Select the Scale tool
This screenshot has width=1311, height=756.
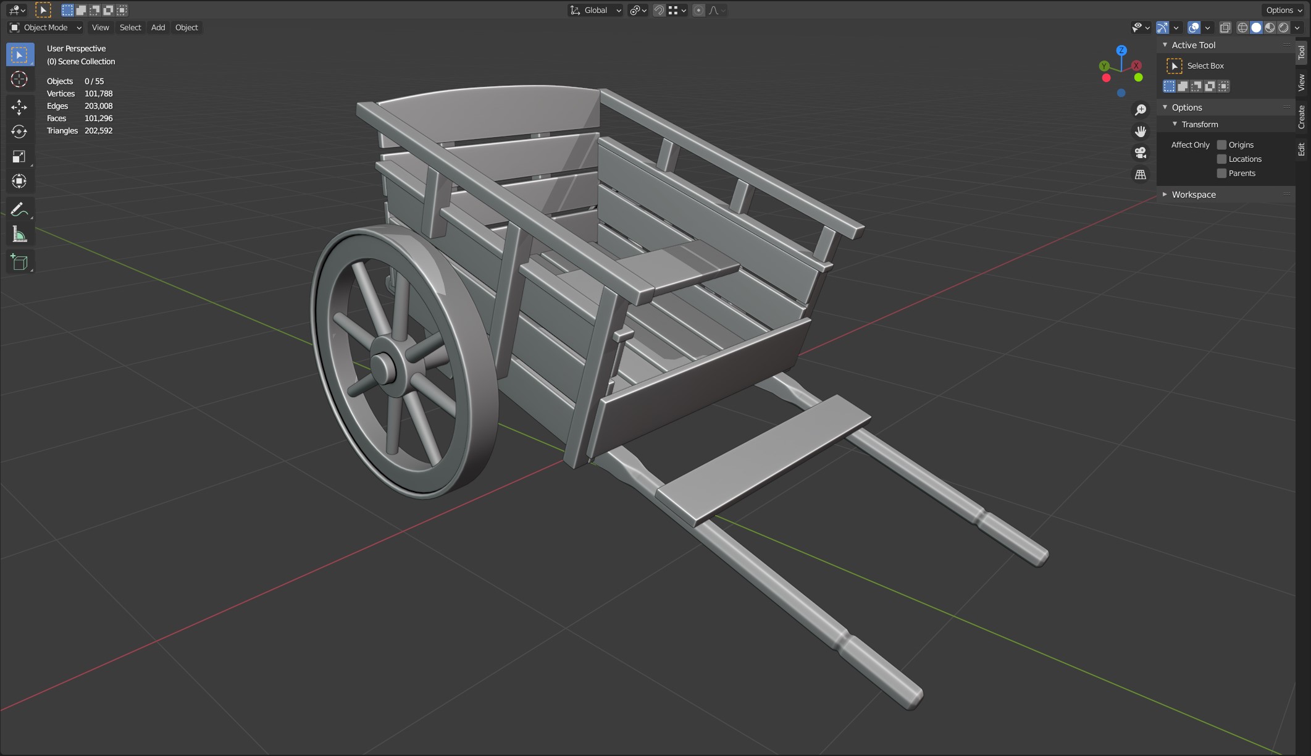19,156
